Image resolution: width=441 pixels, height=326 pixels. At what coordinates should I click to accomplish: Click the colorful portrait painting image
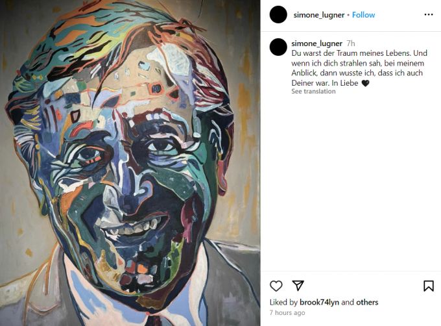(x=130, y=163)
